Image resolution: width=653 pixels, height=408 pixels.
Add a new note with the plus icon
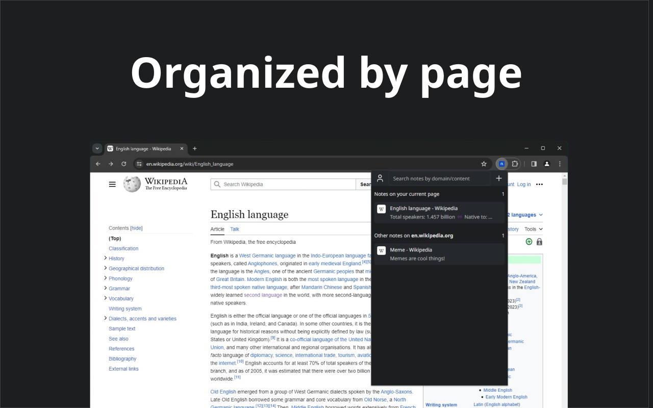coord(499,178)
